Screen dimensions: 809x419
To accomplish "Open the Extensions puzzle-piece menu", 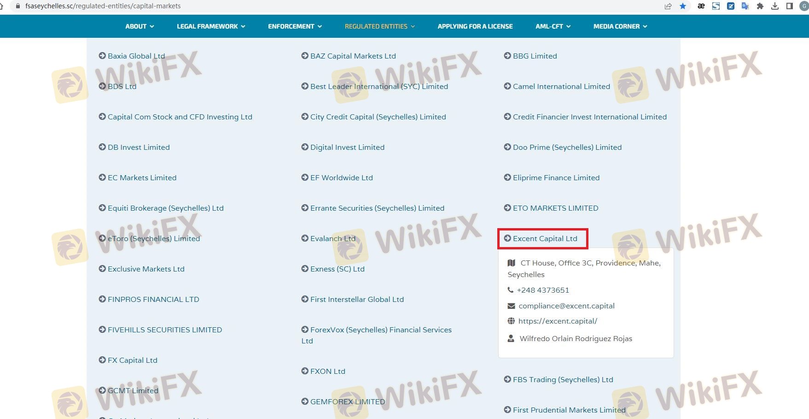I will point(760,6).
